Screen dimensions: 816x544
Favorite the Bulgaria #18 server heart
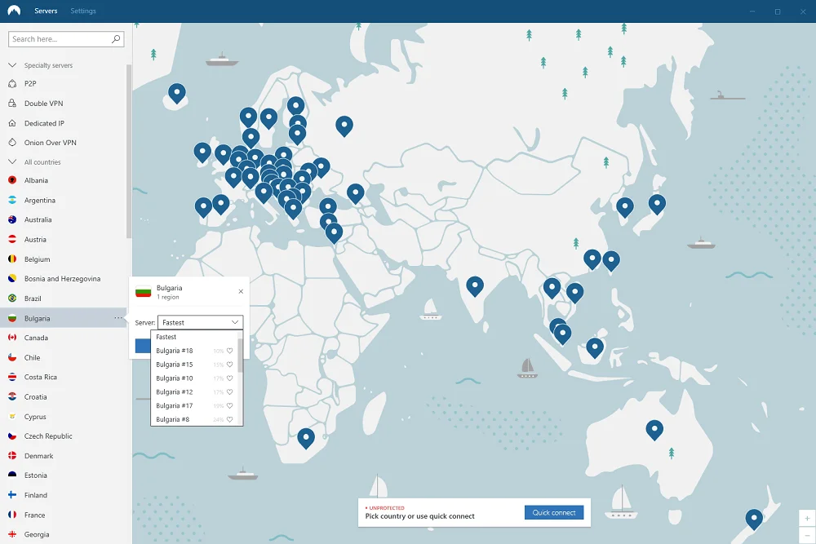click(x=229, y=351)
